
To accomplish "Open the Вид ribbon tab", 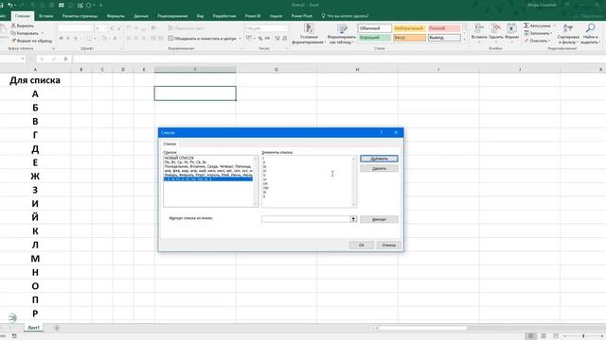I will (200, 16).
